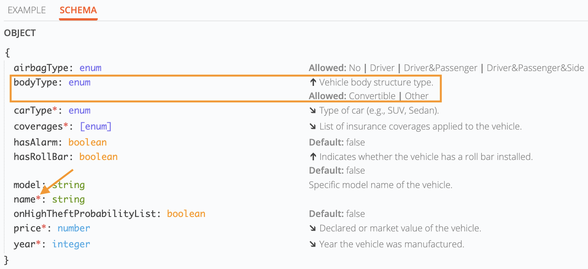Click the diagonal arrow beside year description

tap(313, 244)
